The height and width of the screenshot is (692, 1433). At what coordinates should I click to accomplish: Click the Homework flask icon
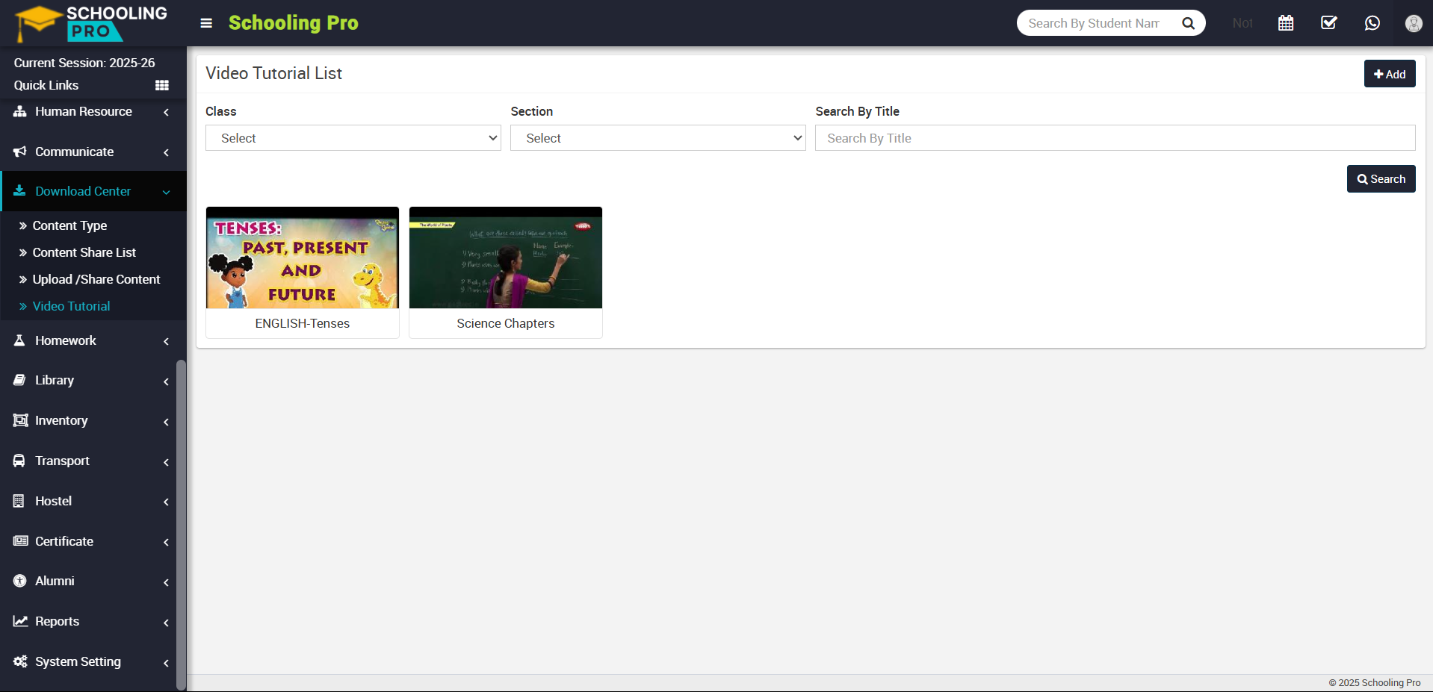tap(20, 340)
